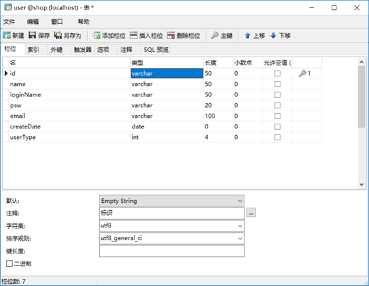Move field down with 下移 arrow
Screen dimensions: 369x286
273,35
